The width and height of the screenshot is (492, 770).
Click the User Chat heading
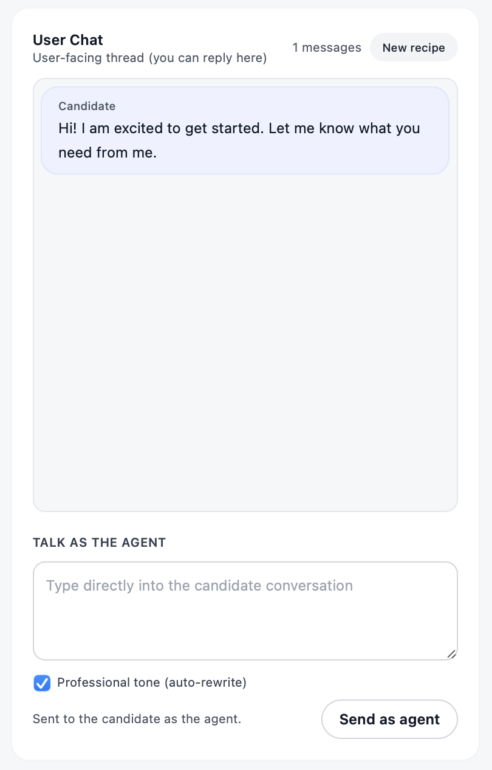68,40
